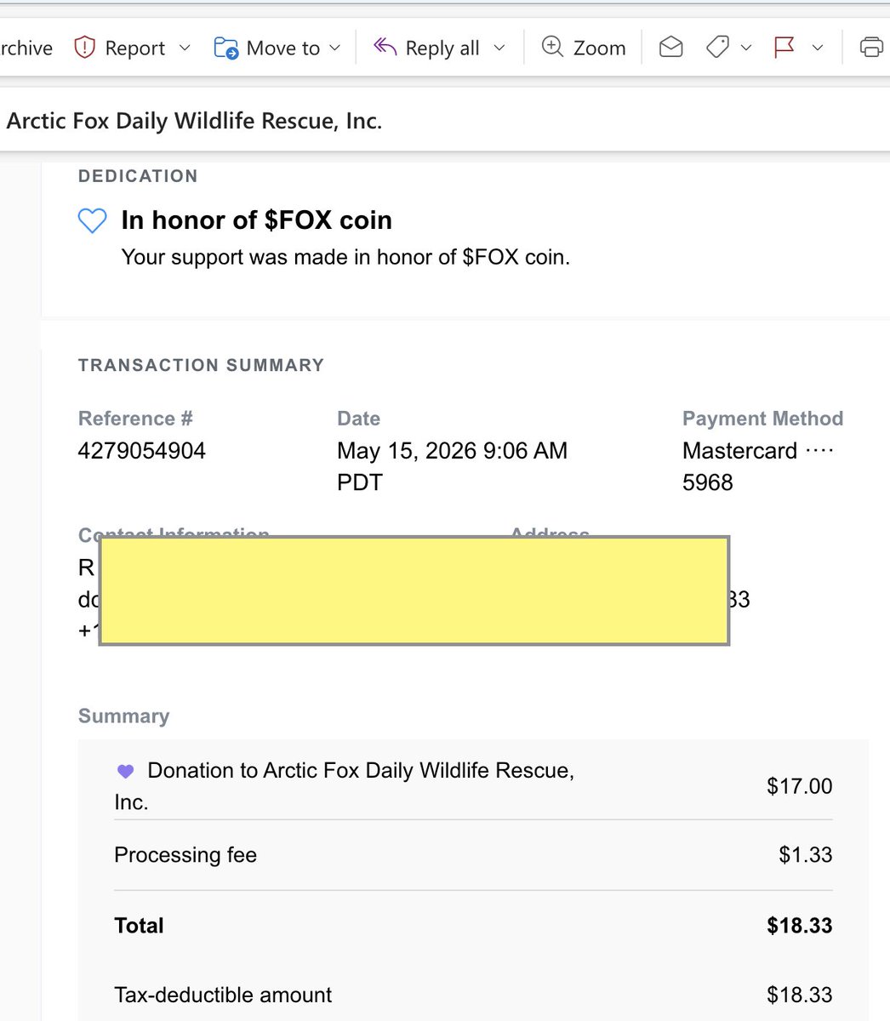This screenshot has width=890, height=1021.
Task: Select the date May 15, 2026 9:06 AM
Action: tap(452, 451)
